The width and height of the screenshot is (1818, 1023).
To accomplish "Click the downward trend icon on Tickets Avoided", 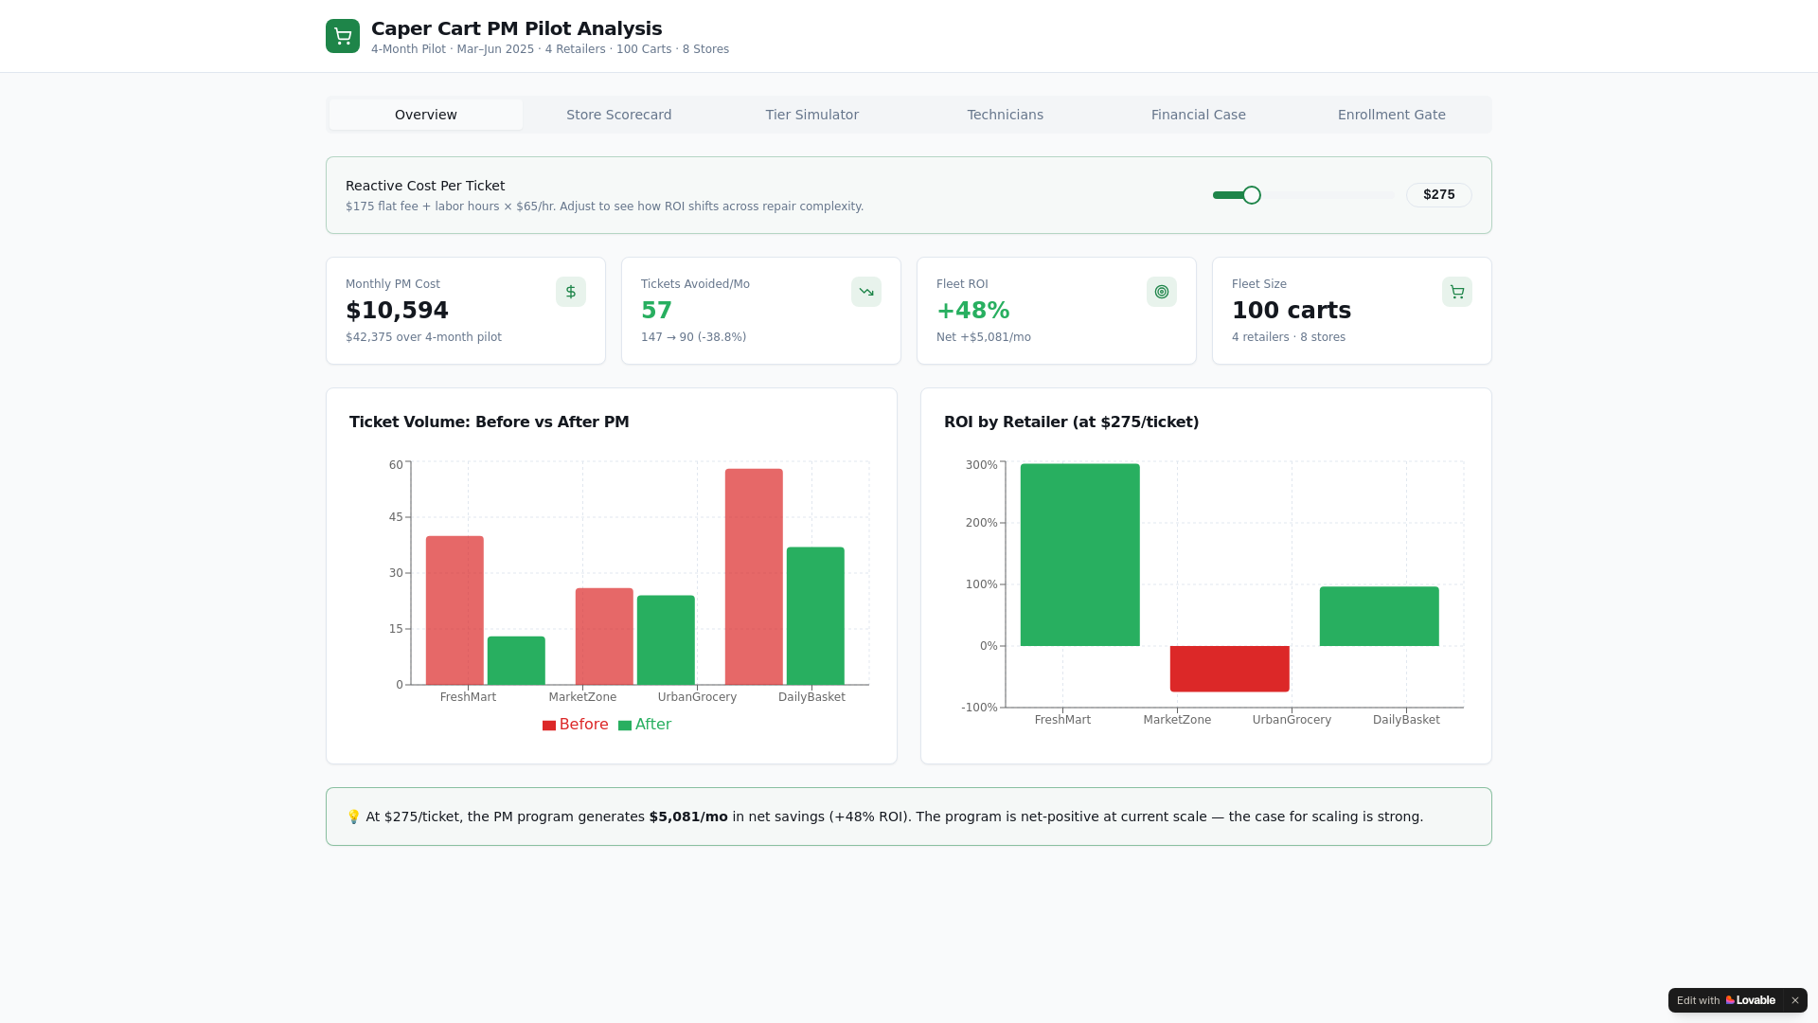I will click(865, 292).
